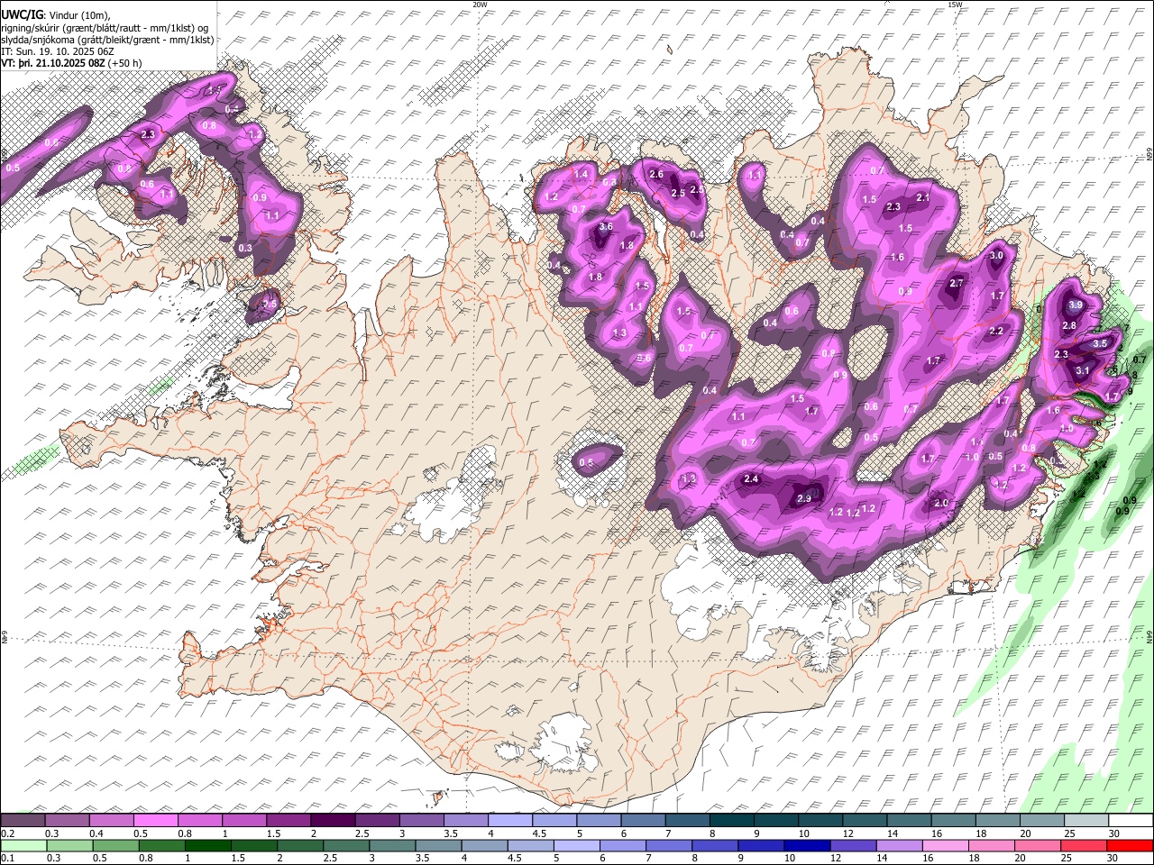The width and height of the screenshot is (1154, 865).
Task: Click the white 30 swatch ending the upper scale
Action: pyautogui.click(x=1131, y=821)
